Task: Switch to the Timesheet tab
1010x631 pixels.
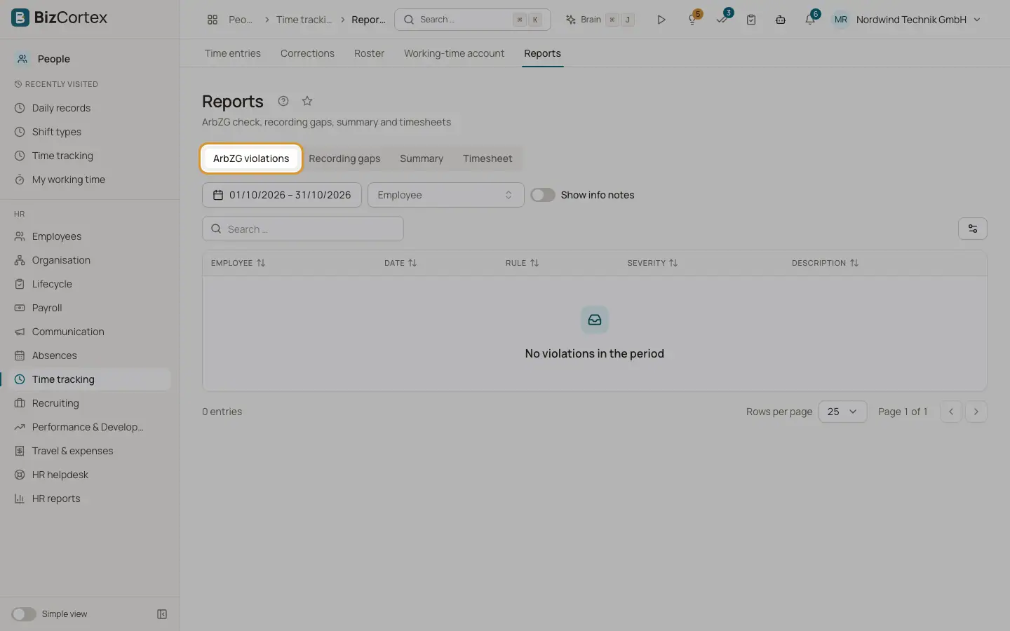Action: pos(487,158)
